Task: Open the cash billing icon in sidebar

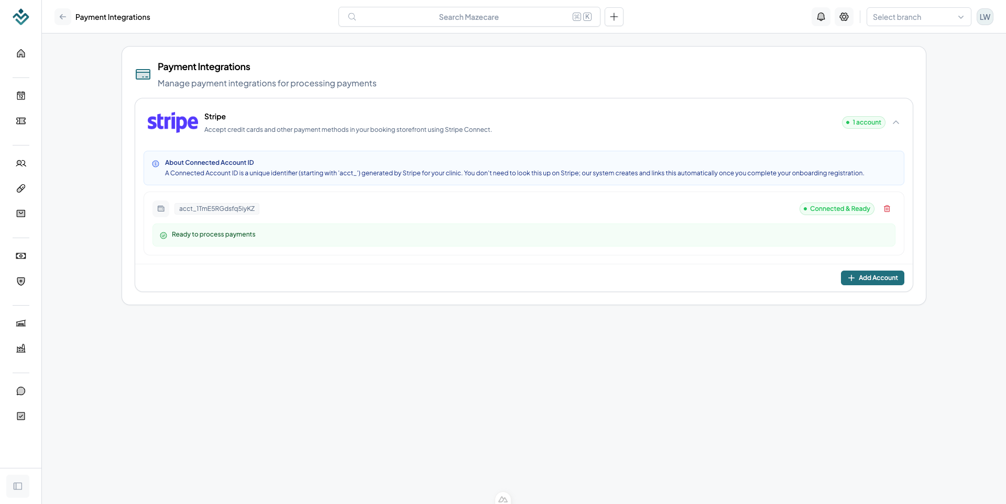Action: coord(21,256)
